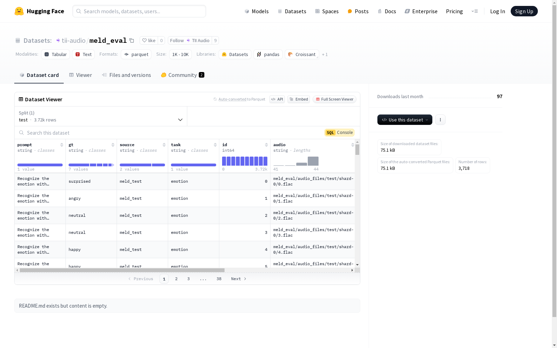
Task: Click the table vertical scrollbar down arrow
Action: coord(357,265)
